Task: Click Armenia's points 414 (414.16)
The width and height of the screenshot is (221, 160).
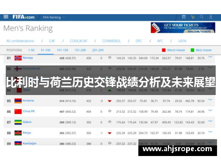Action: point(68,101)
